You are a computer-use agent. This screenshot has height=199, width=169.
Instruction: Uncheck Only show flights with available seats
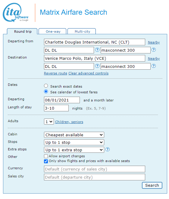[46, 161]
